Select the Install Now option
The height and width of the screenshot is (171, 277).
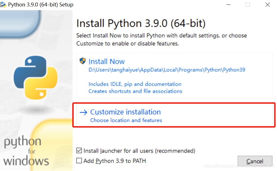tap(107, 61)
